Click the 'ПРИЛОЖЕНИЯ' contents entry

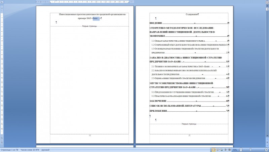(x=189, y=111)
